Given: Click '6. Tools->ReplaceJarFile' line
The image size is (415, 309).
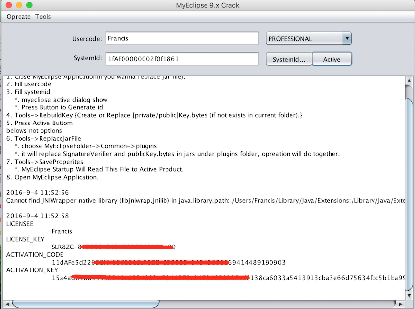Looking at the screenshot, I should pos(43,138).
